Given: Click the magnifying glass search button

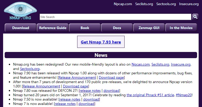Looking at the screenshot, I should pyautogui.click(x=195, y=17).
